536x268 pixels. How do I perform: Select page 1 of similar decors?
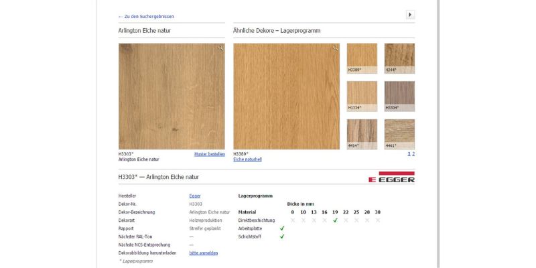tap(409, 154)
